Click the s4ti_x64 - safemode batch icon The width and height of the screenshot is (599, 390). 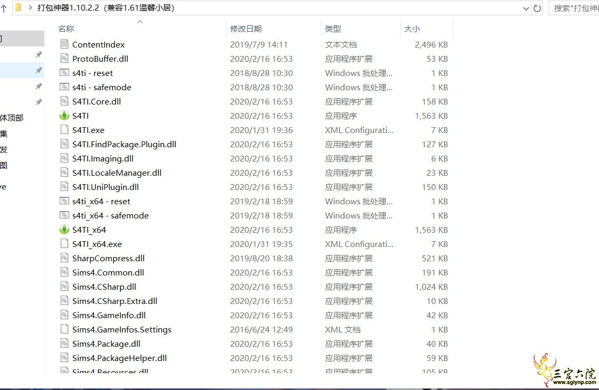(64, 215)
